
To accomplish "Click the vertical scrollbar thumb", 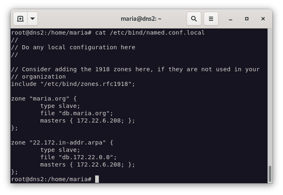I will (270, 174).
